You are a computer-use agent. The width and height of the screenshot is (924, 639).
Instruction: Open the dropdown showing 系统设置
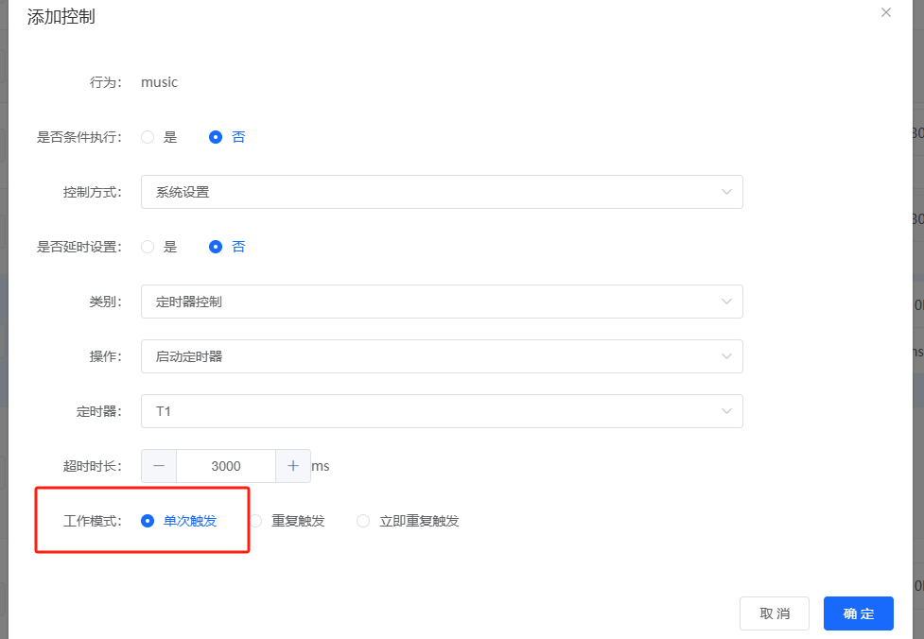(426, 192)
